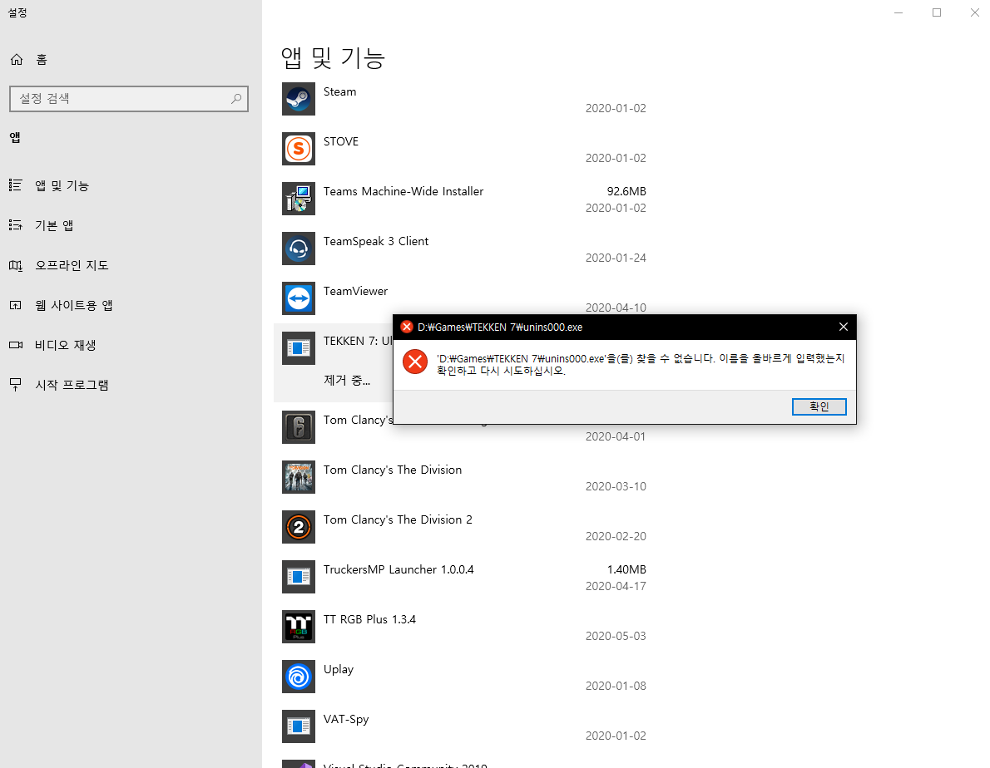This screenshot has width=990, height=768.
Task: Click the STOVE app icon
Action: [x=298, y=149]
